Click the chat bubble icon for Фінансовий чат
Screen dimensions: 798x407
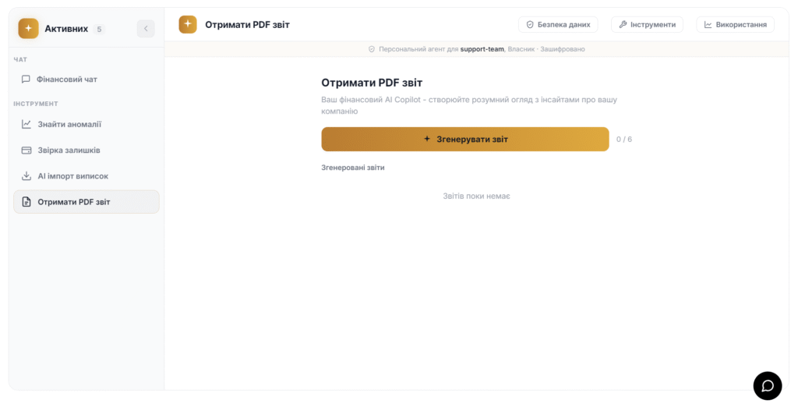(x=26, y=80)
